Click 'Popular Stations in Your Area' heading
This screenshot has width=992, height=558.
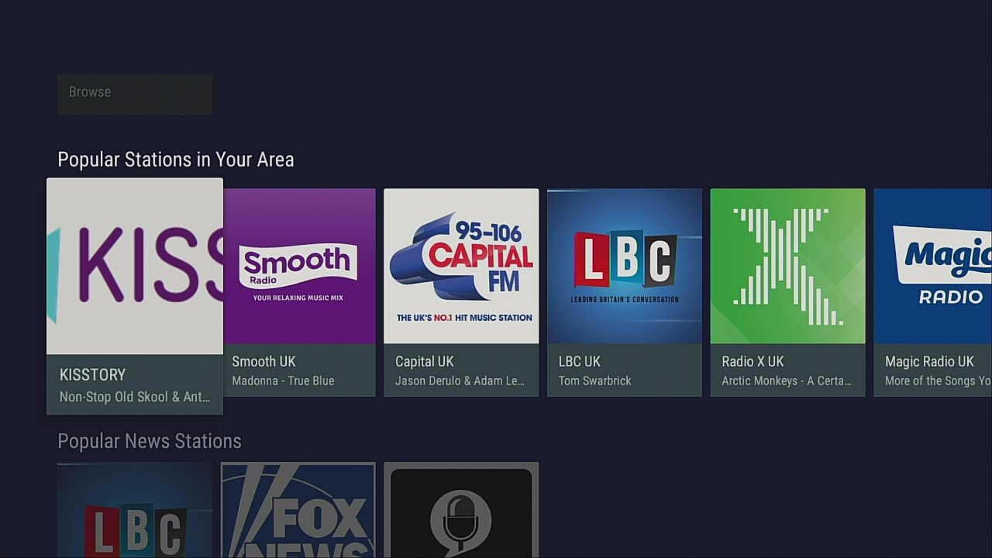click(x=176, y=160)
